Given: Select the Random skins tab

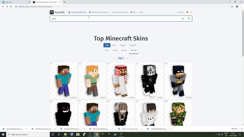Looking at the screenshot, I should [x=133, y=45].
